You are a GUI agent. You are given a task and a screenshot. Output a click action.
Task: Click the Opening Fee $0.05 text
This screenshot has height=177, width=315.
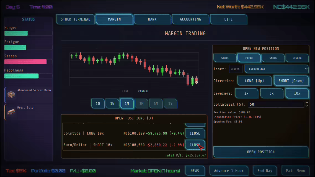pyautogui.click(x=228, y=122)
